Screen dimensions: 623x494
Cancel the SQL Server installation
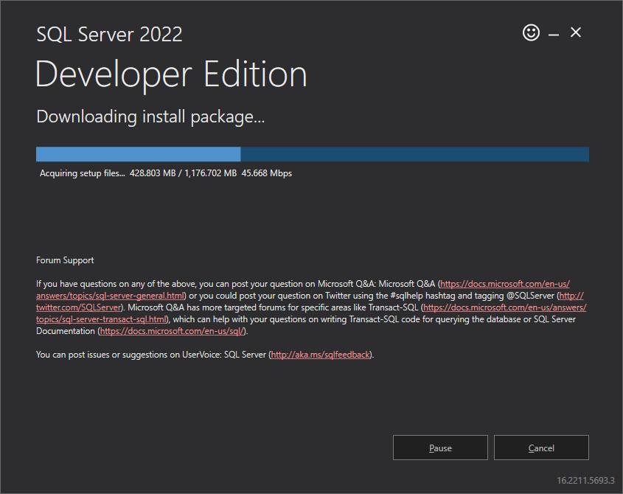pos(541,448)
